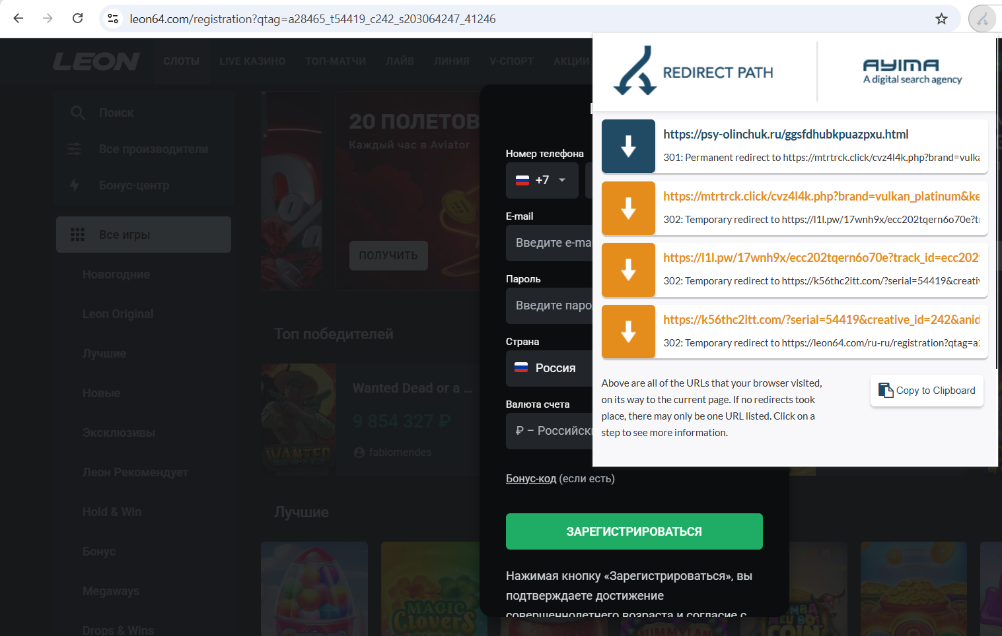
Task: Click the E-mail input field
Action: pos(550,243)
